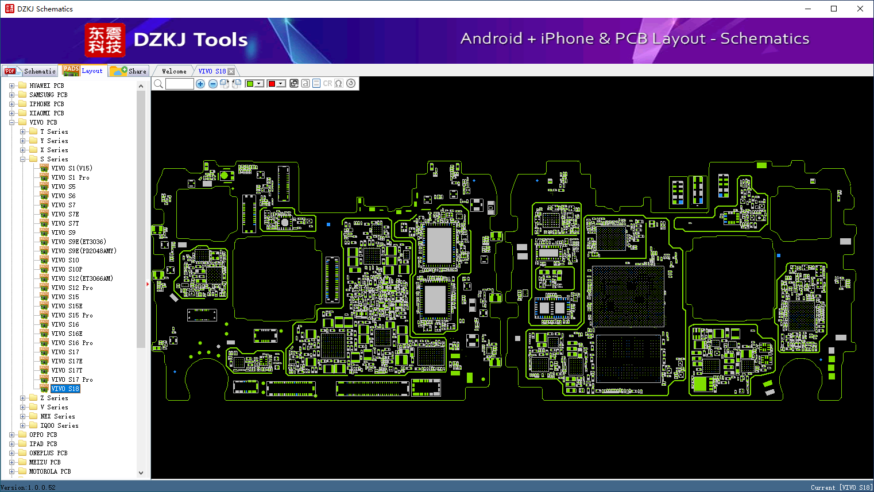Open VIVO S10P layout file
Screen dimensions: 874x492
(67, 269)
